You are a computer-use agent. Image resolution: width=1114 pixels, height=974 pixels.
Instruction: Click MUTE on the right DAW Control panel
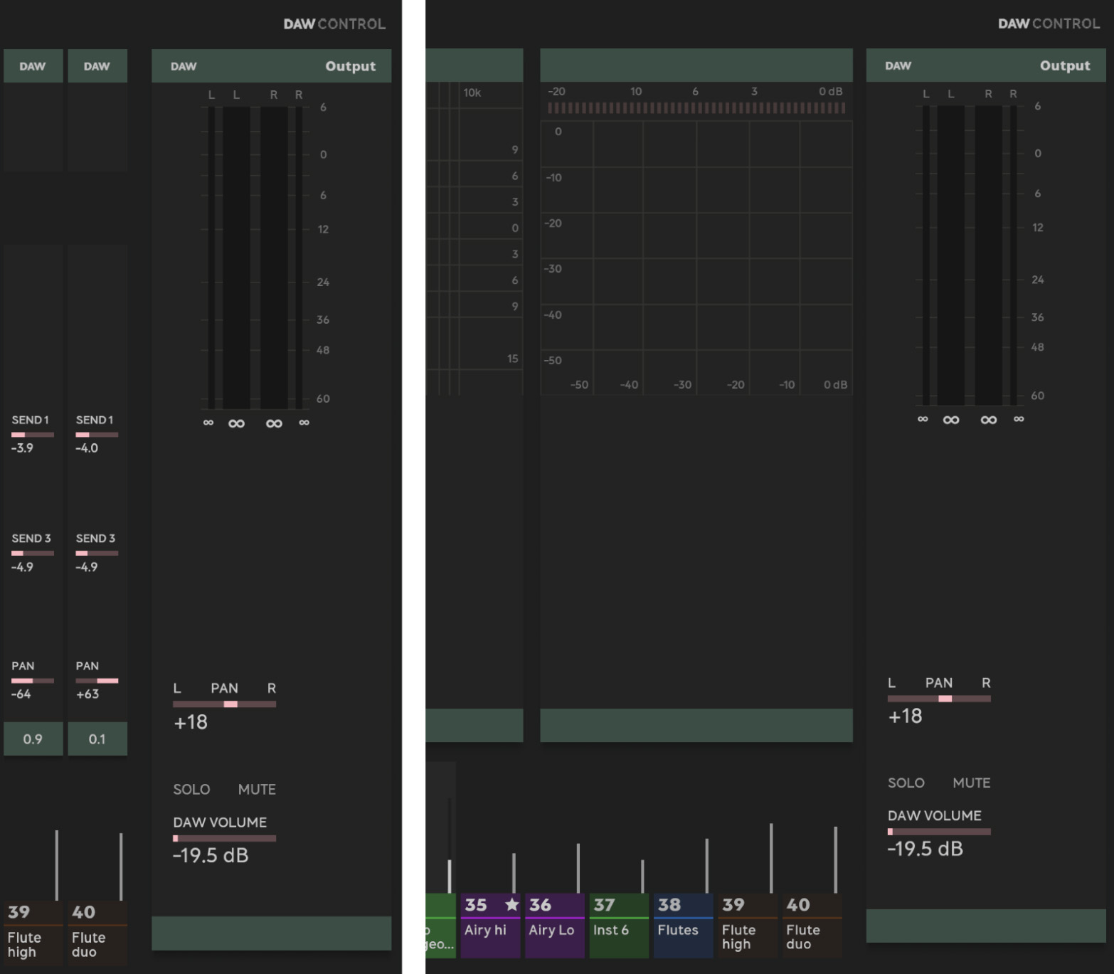[972, 783]
